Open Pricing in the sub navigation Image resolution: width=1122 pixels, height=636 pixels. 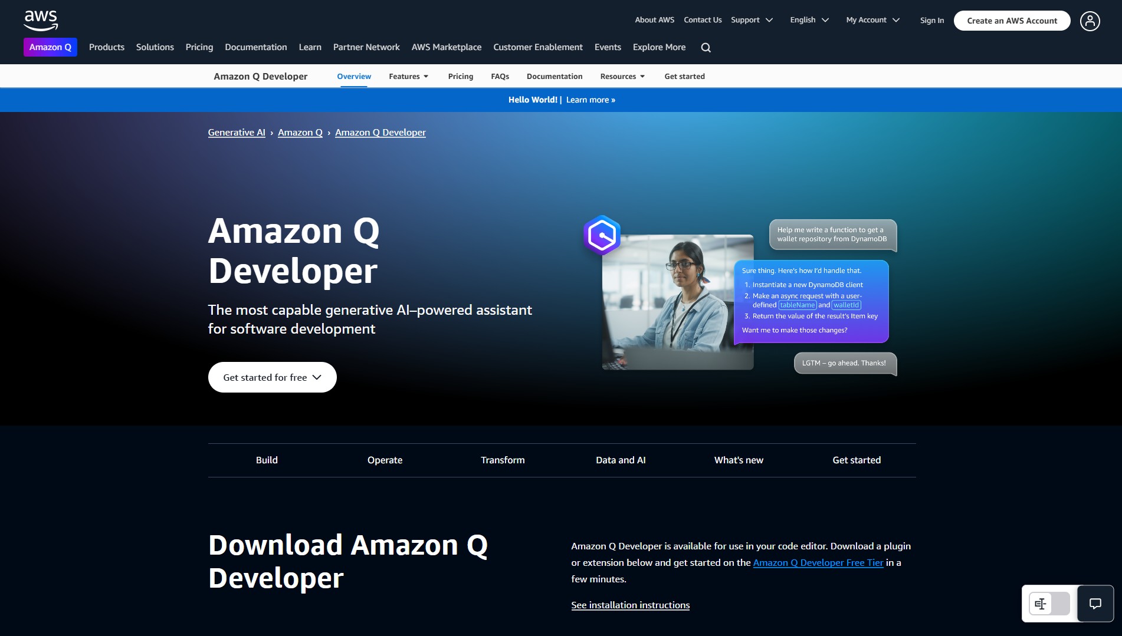(x=461, y=77)
